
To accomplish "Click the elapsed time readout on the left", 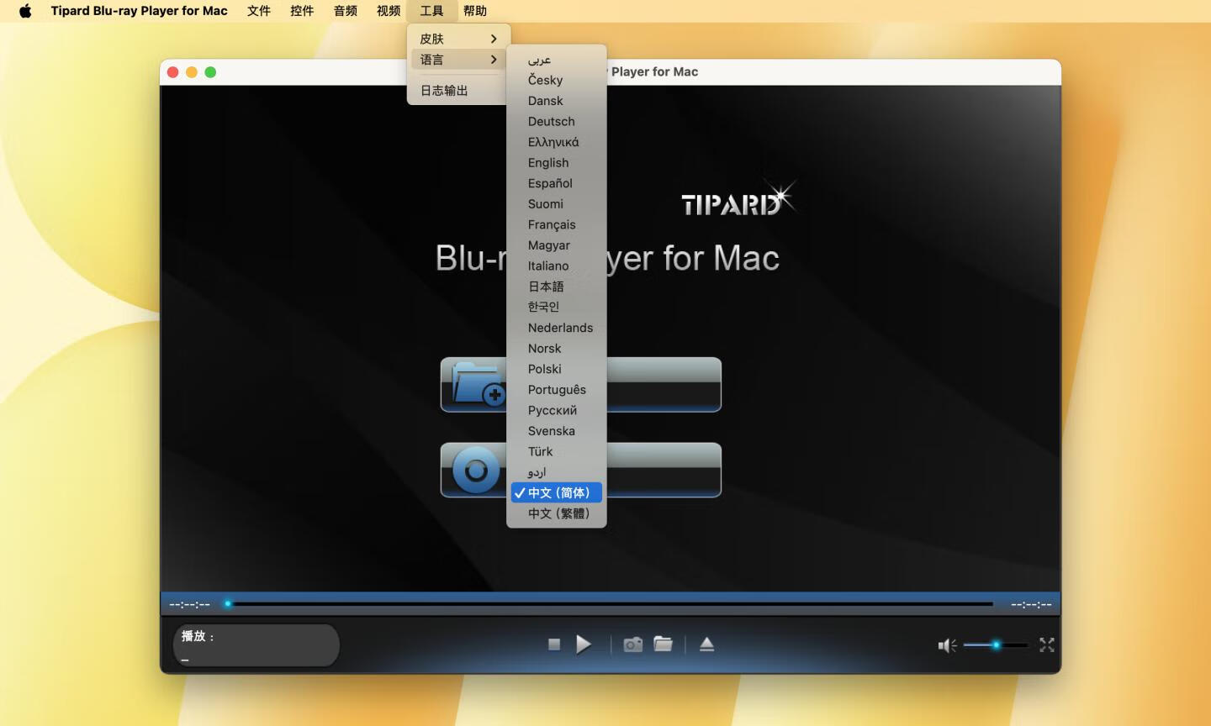I will pyautogui.click(x=190, y=604).
